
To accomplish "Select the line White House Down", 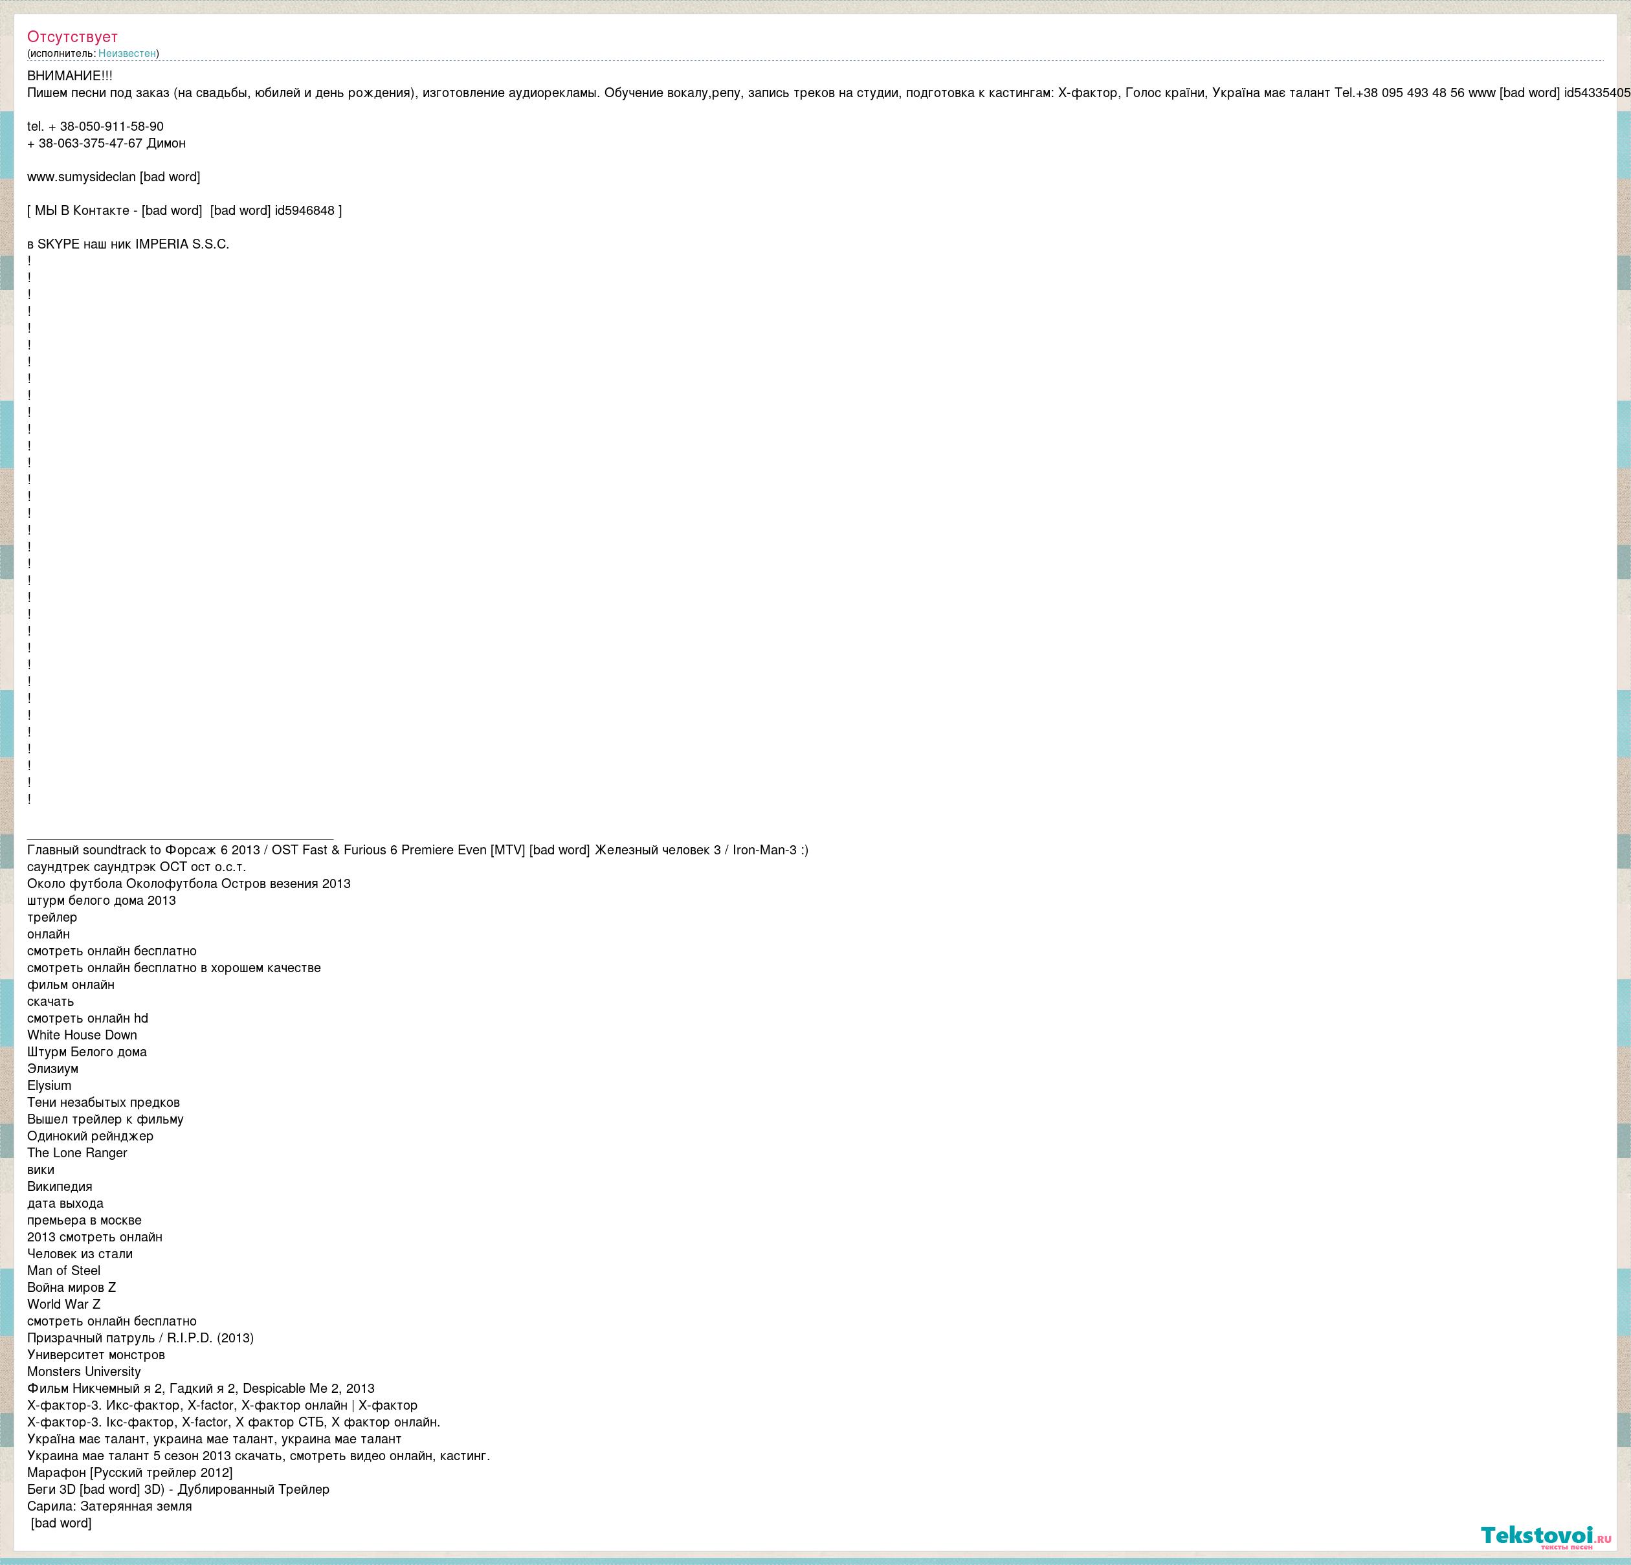I will [x=82, y=1035].
